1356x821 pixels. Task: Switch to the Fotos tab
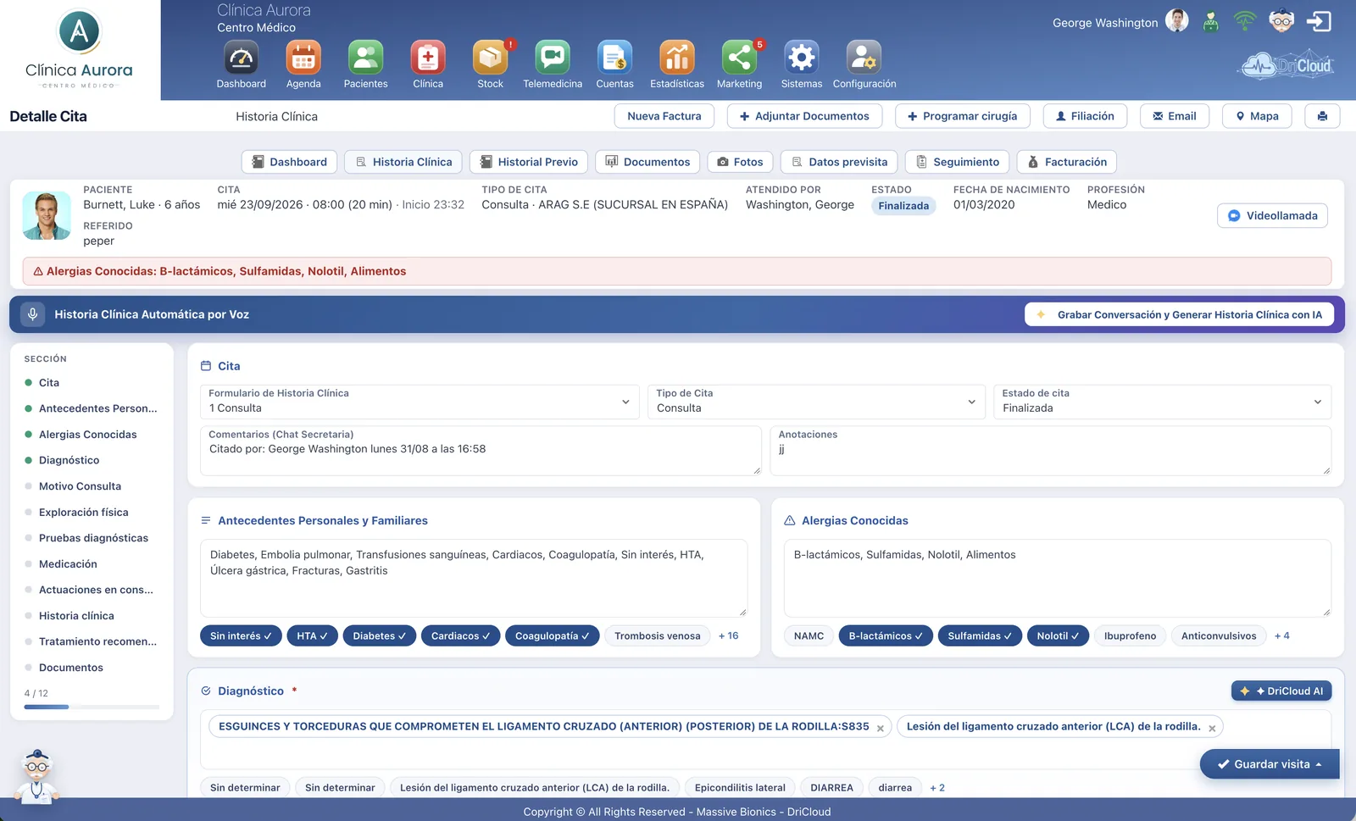740,162
